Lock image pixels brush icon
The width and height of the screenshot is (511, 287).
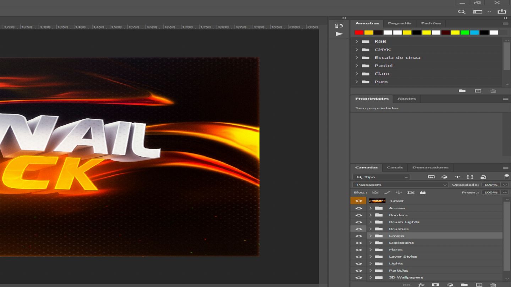387,192
